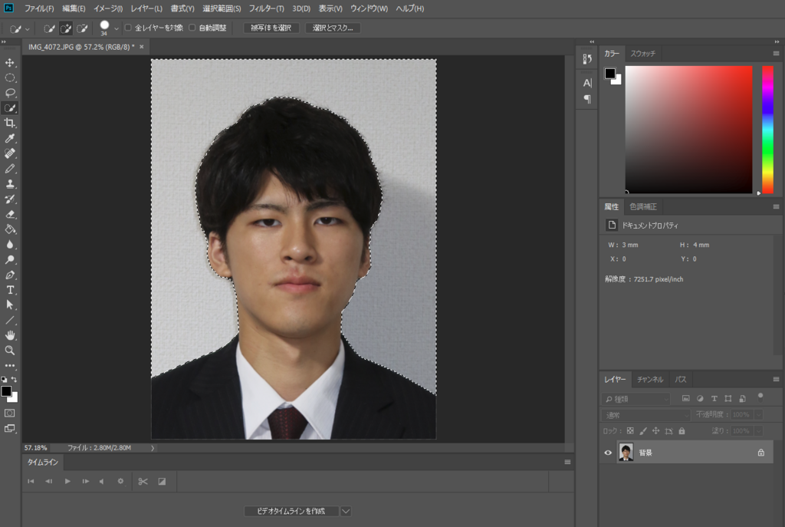Open the layer filter 種類 dropdown
This screenshot has width=785, height=527.
coord(636,399)
